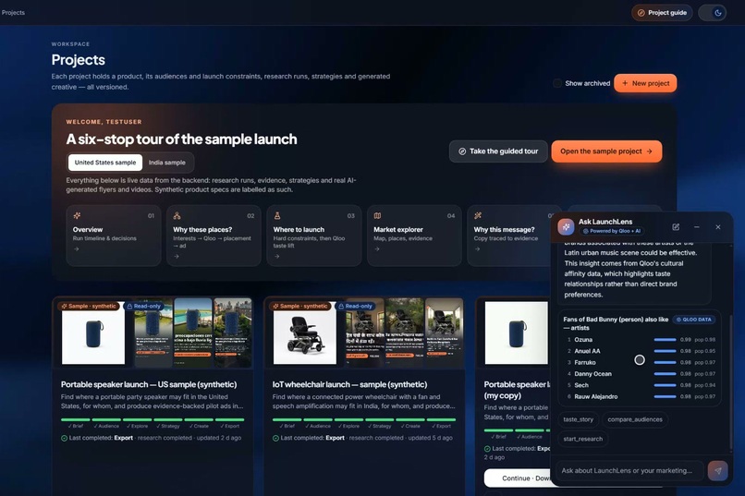Select the start_research suggestion chip
Screen dimensions: 745x496
click(x=583, y=439)
